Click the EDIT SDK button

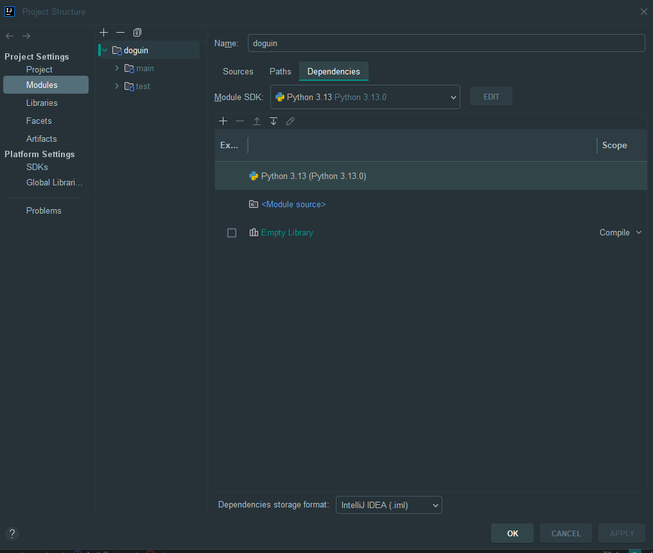tap(491, 96)
